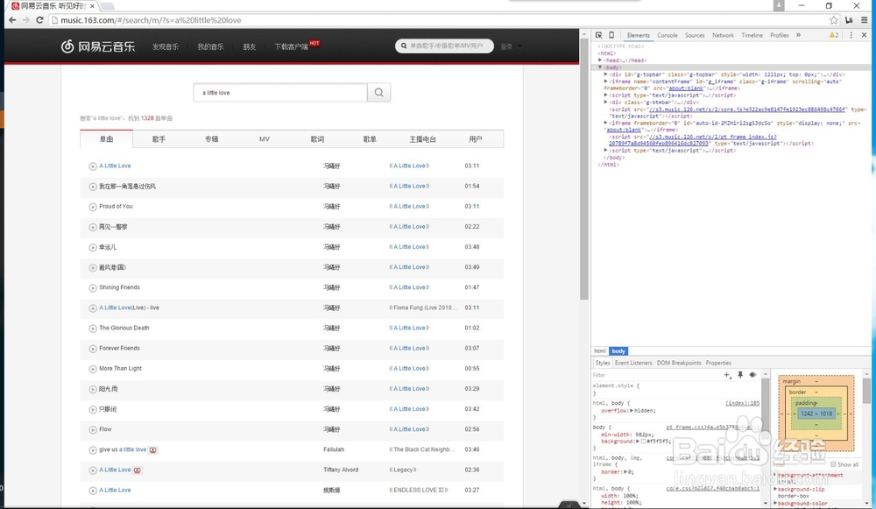Show more DevTools tabs via chevron

(798, 35)
